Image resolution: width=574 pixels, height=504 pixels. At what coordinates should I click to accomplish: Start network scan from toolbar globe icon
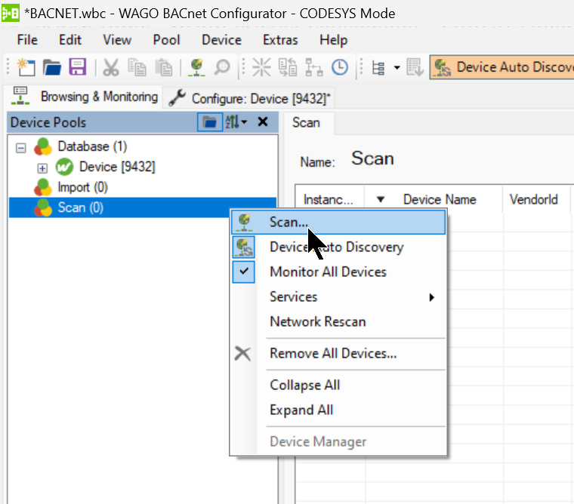tap(196, 67)
